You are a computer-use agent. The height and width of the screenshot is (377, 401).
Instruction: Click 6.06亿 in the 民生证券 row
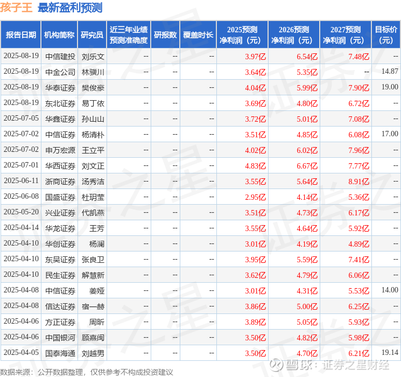click(x=359, y=275)
